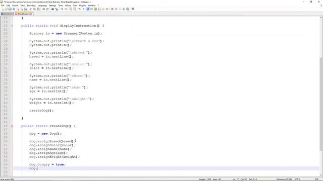The width and height of the screenshot is (323, 181).
Task: Click the Paste toolbar icon
Action: point(38,9)
